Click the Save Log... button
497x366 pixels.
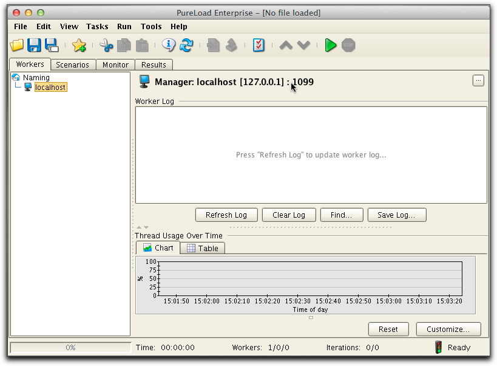coord(396,215)
